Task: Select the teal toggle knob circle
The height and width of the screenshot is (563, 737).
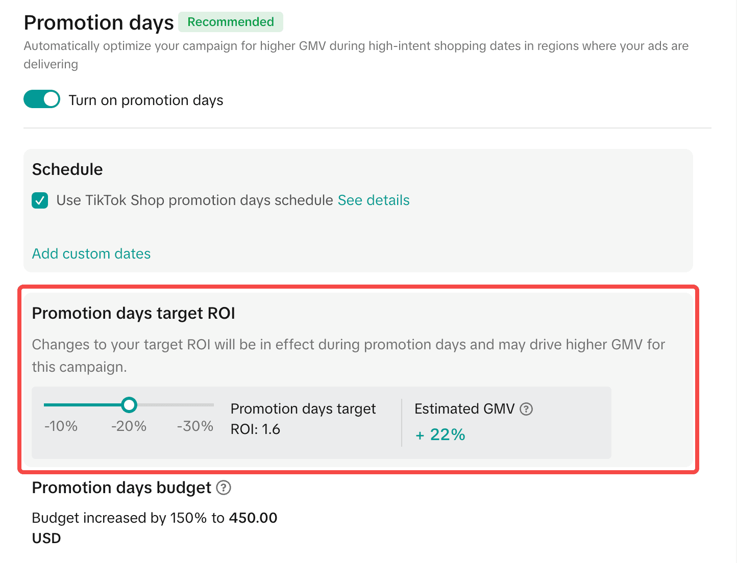Action: pyautogui.click(x=50, y=99)
